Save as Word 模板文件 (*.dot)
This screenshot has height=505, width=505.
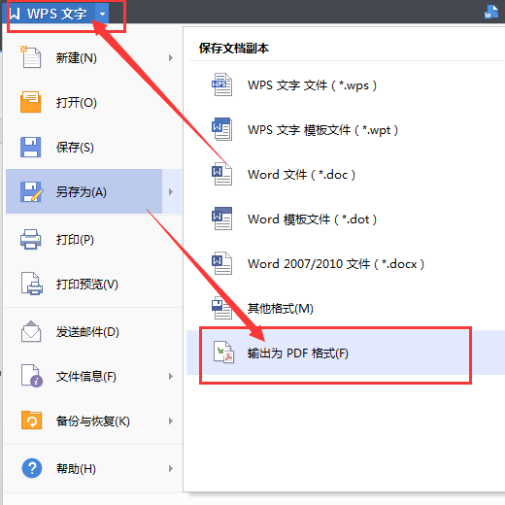pos(346,219)
